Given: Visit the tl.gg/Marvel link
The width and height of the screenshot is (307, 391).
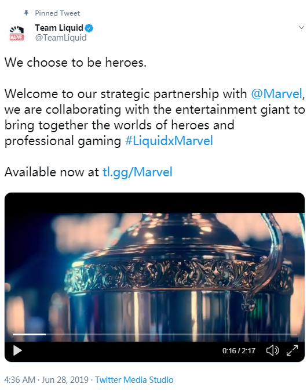Looking at the screenshot, I should (137, 172).
